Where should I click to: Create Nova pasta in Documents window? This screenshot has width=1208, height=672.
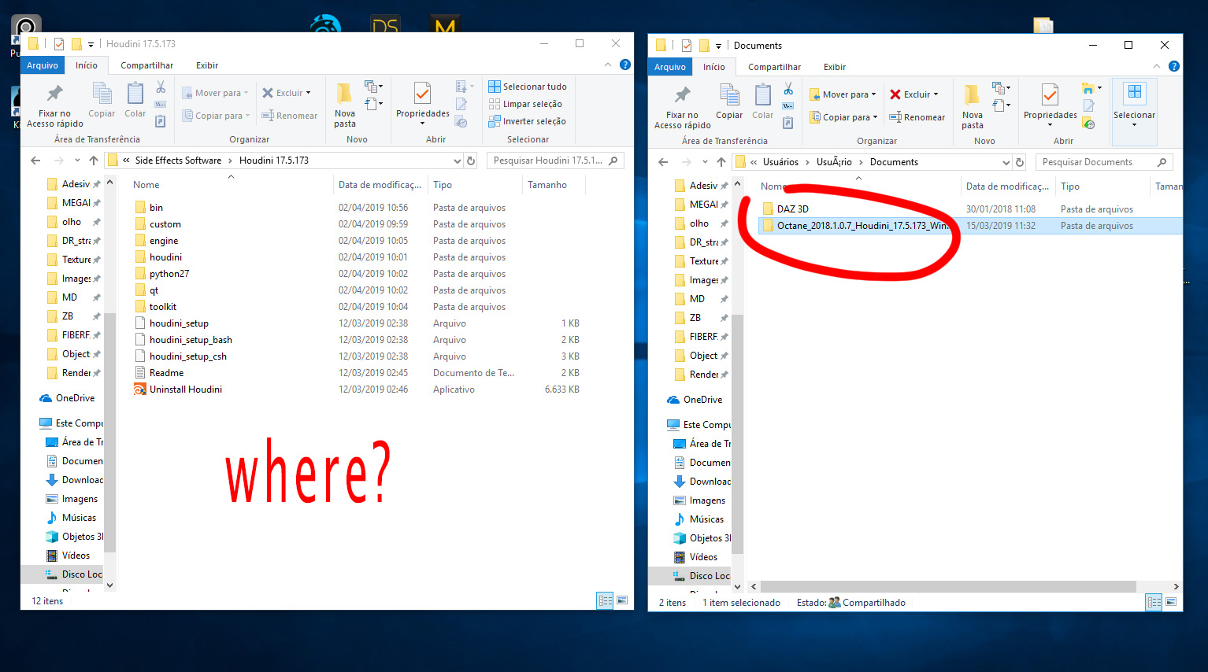point(973,106)
